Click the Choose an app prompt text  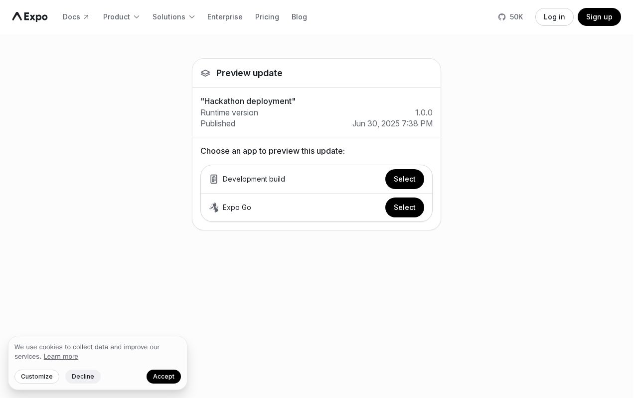click(x=273, y=151)
